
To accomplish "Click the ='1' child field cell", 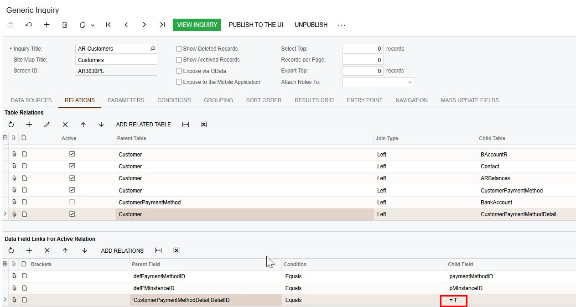I will pyautogui.click(x=511, y=300).
